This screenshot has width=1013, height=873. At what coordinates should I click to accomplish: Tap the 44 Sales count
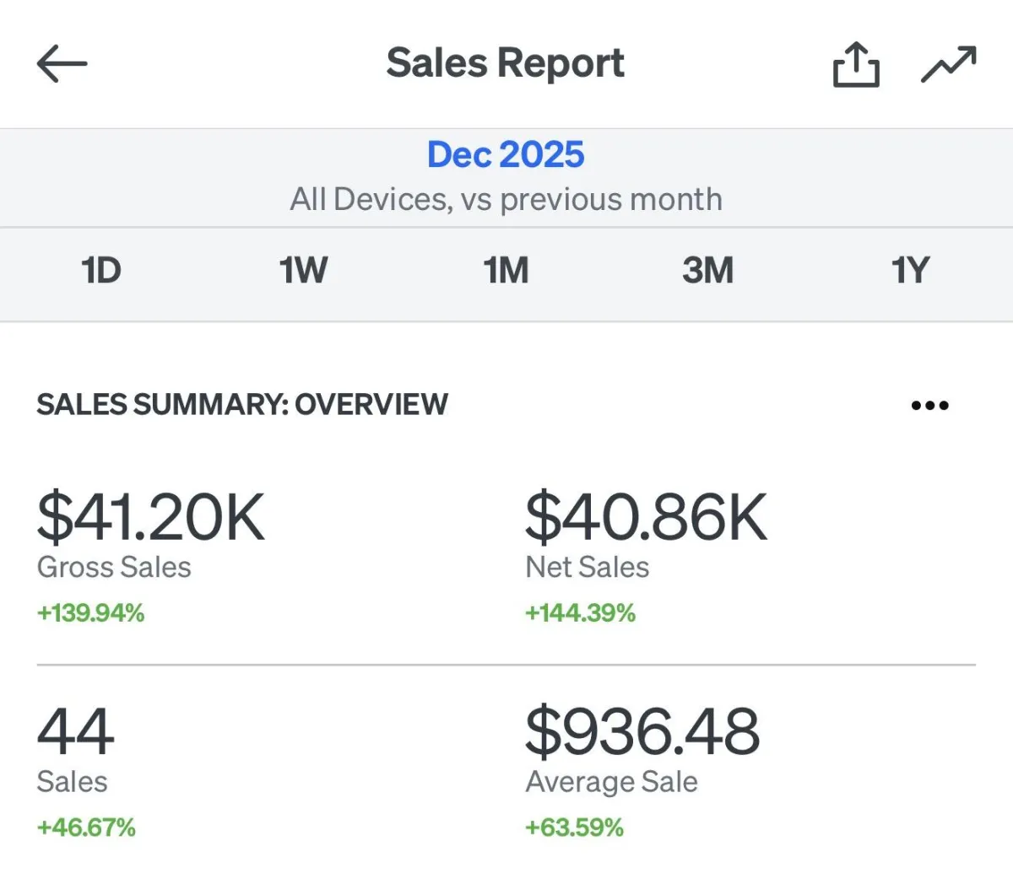point(76,731)
